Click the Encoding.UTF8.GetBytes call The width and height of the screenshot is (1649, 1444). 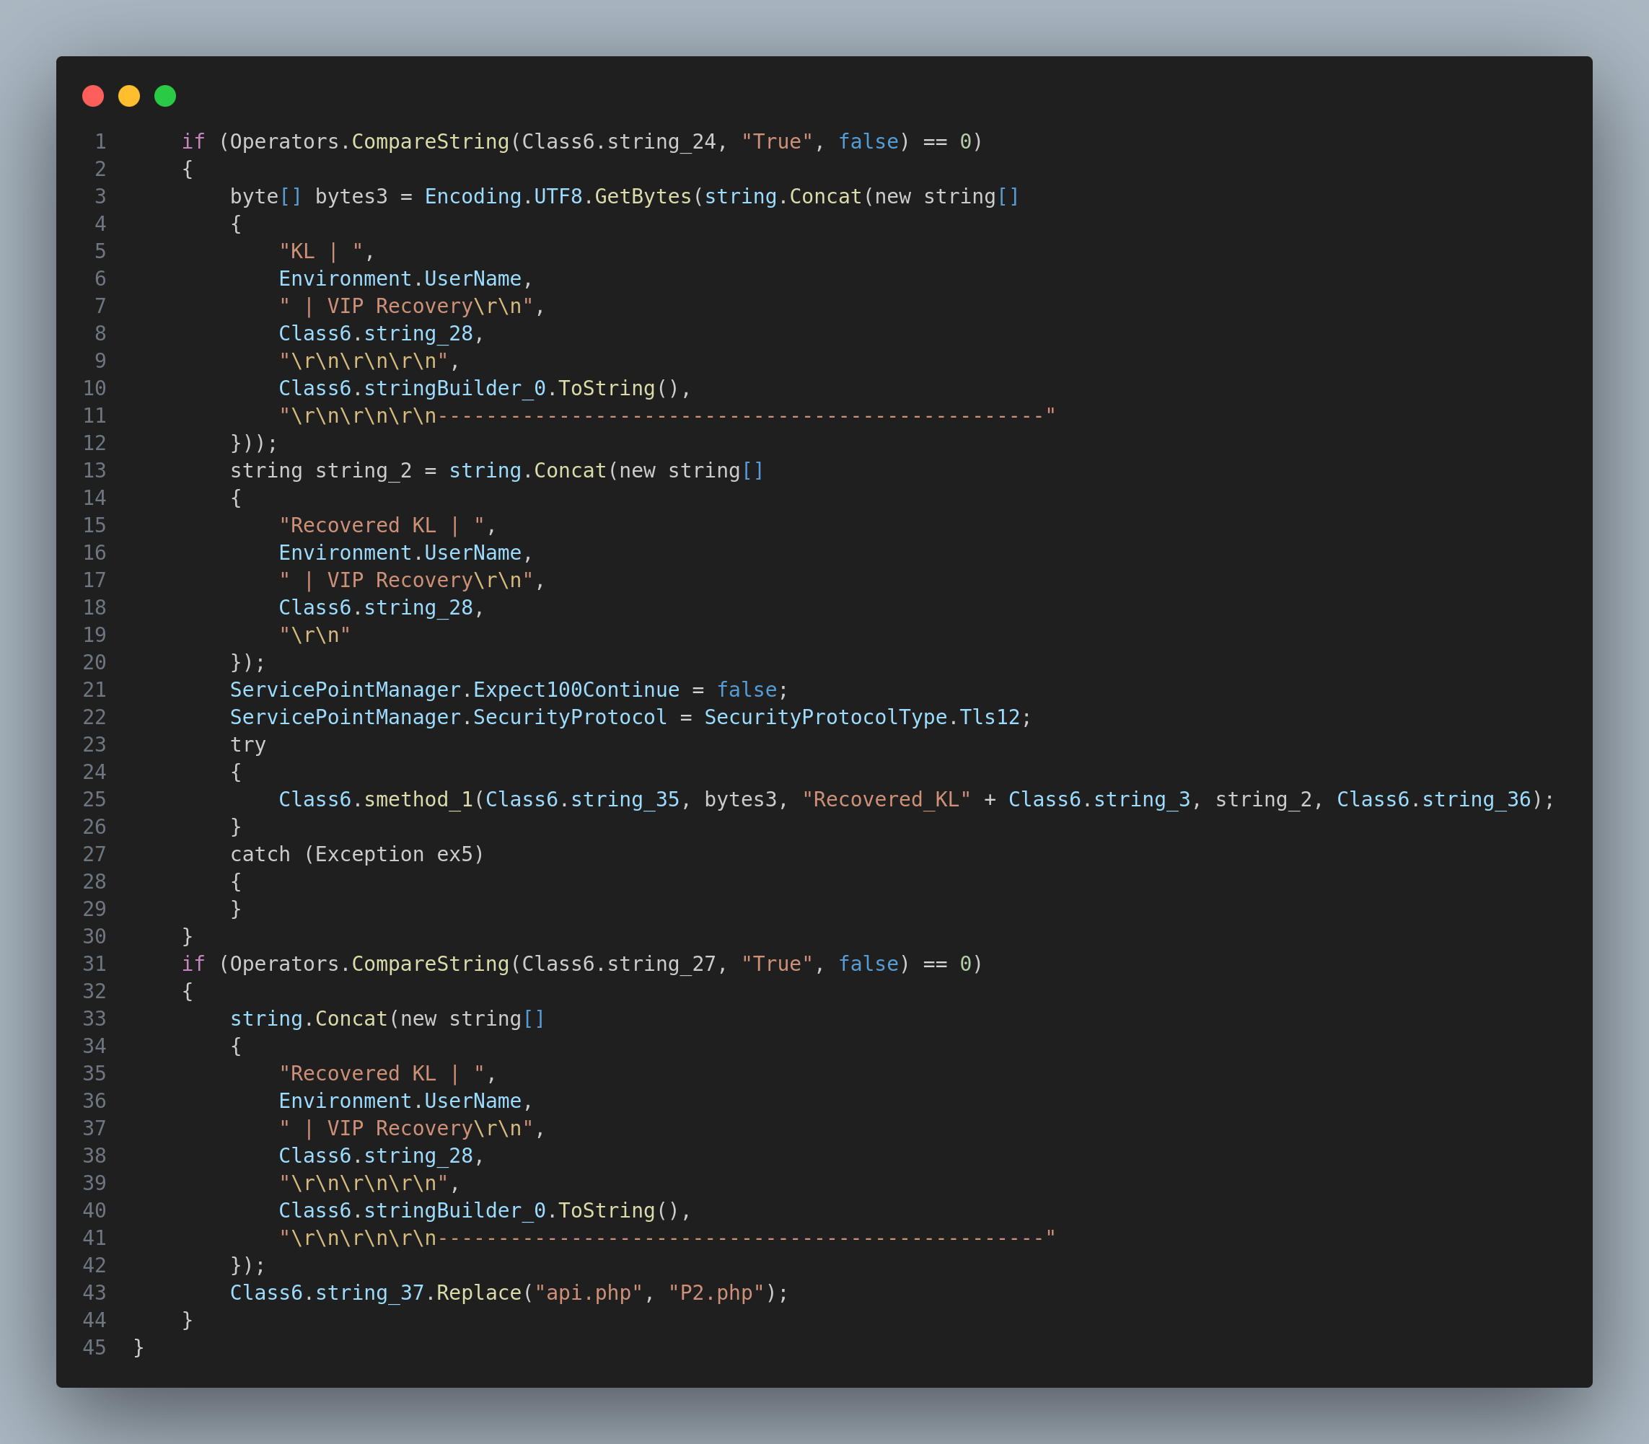[x=558, y=197]
